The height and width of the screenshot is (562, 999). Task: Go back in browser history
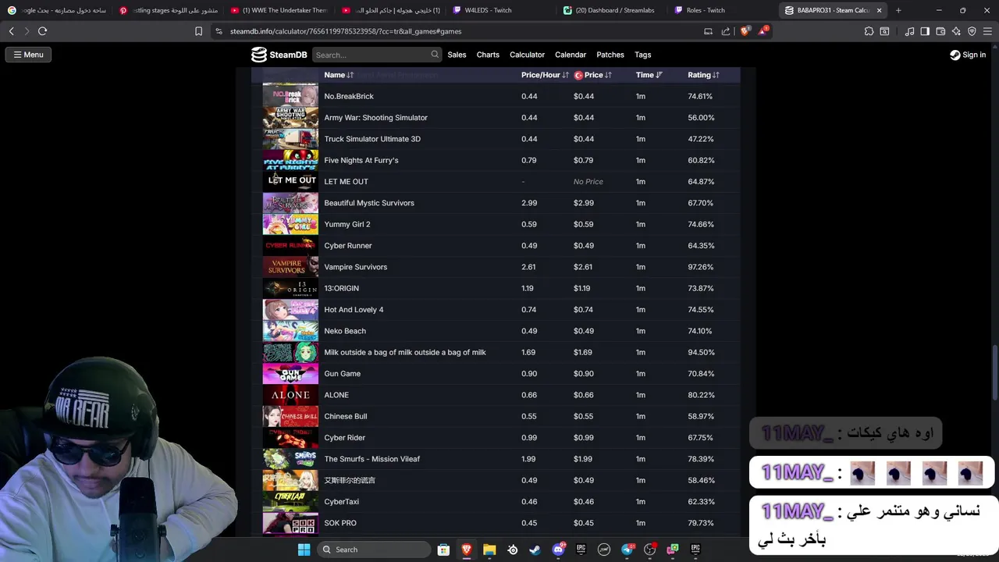[12, 31]
